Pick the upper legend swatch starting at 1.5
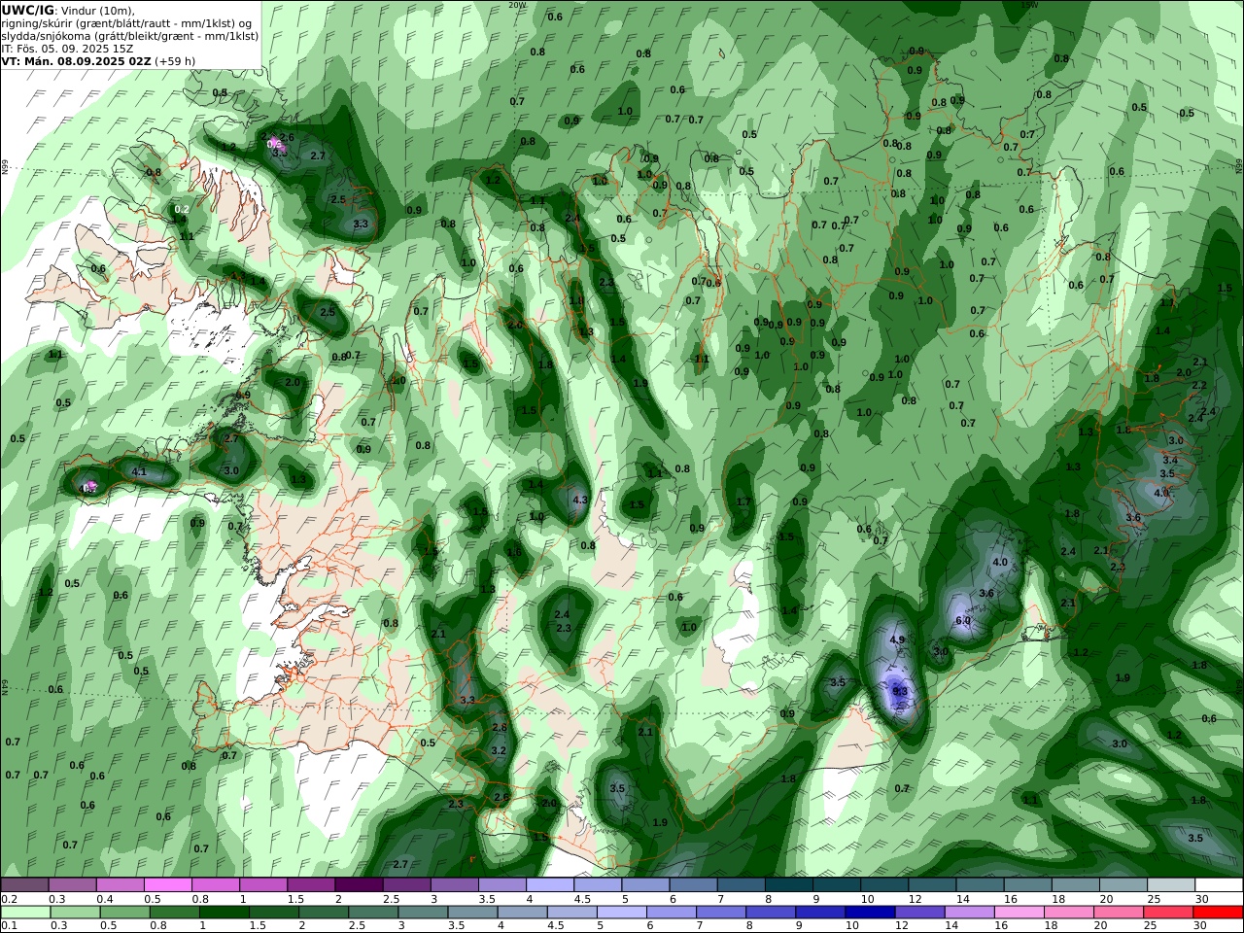The width and height of the screenshot is (1244, 933). (x=311, y=884)
